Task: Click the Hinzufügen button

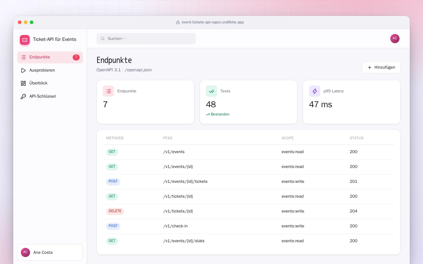Action: [381, 67]
